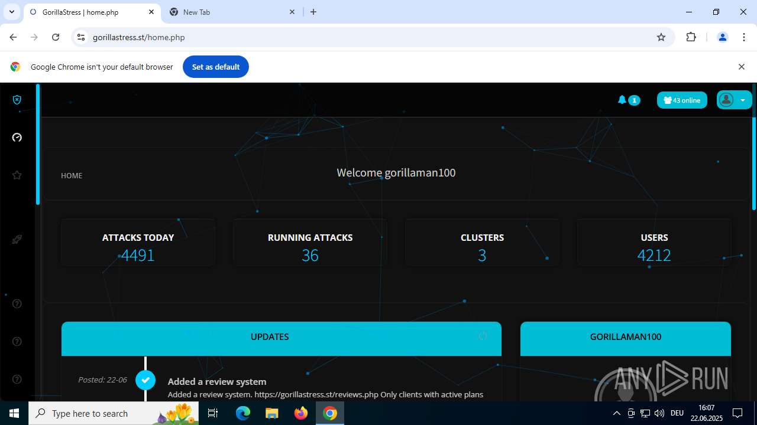Refresh the Updates panel via circular arrows icon
The image size is (757, 425).
[x=483, y=336]
